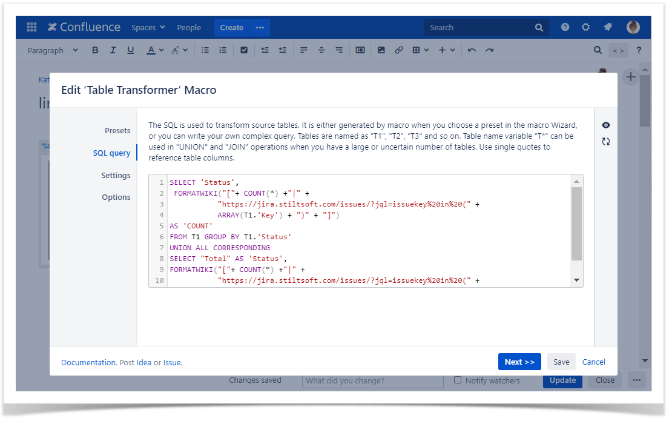Toggle italic formatting
672x421 pixels.
coord(113,50)
